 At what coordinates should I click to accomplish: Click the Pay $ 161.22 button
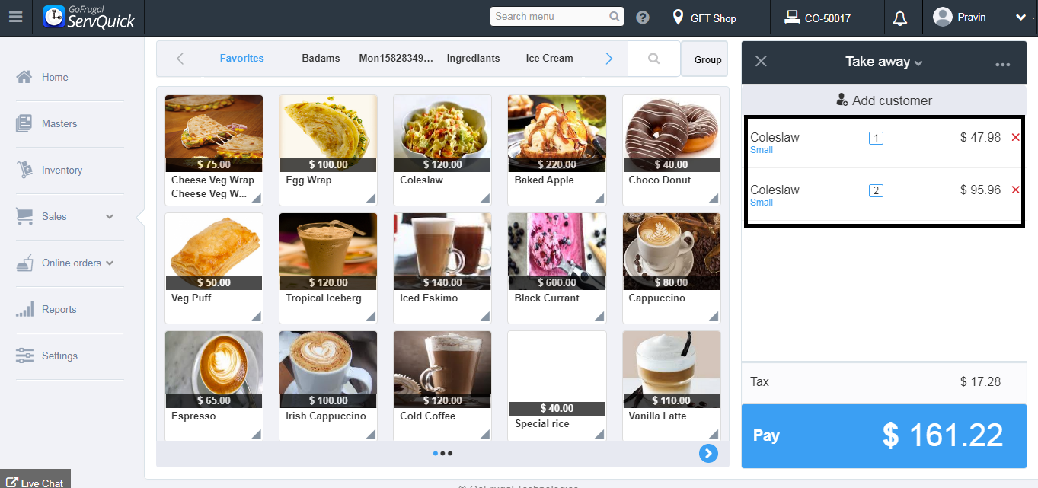tap(883, 435)
